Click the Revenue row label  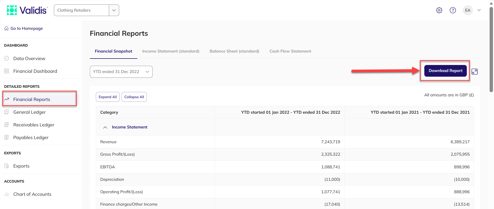108,142
